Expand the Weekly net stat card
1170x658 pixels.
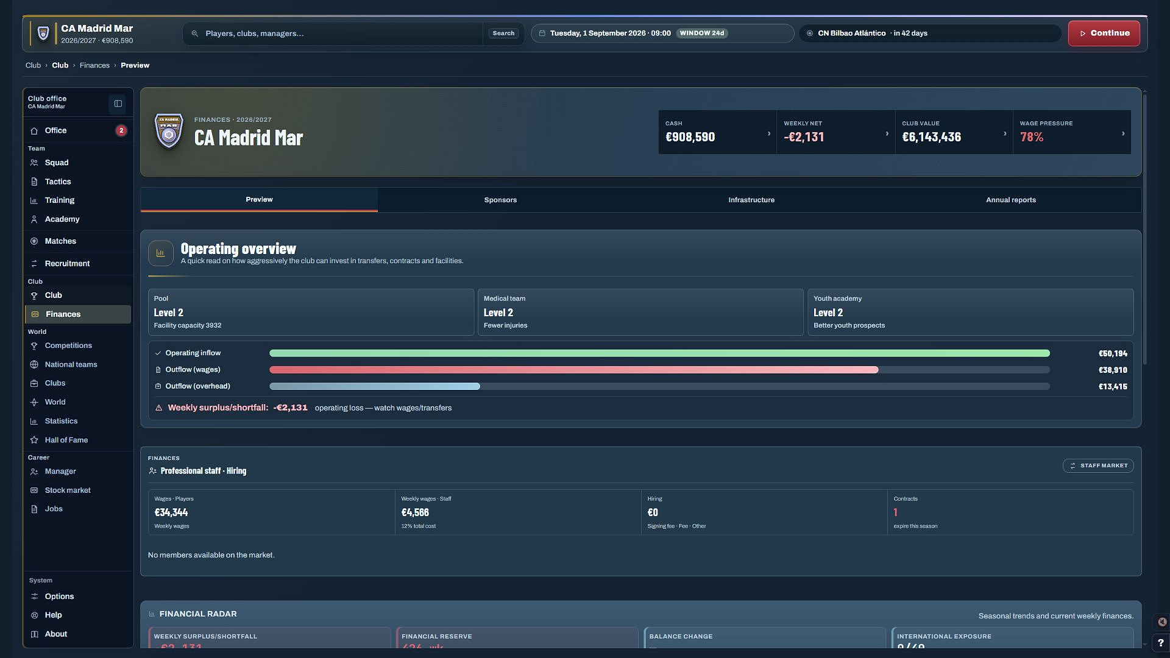835,132
